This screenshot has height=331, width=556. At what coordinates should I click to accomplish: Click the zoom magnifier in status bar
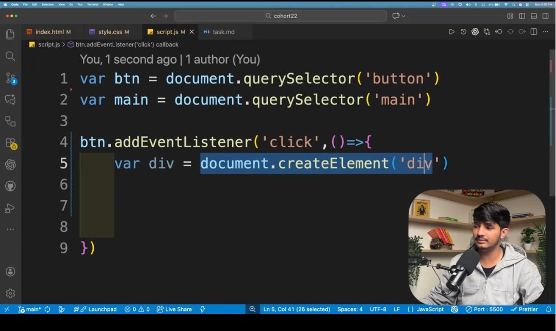(x=252, y=309)
